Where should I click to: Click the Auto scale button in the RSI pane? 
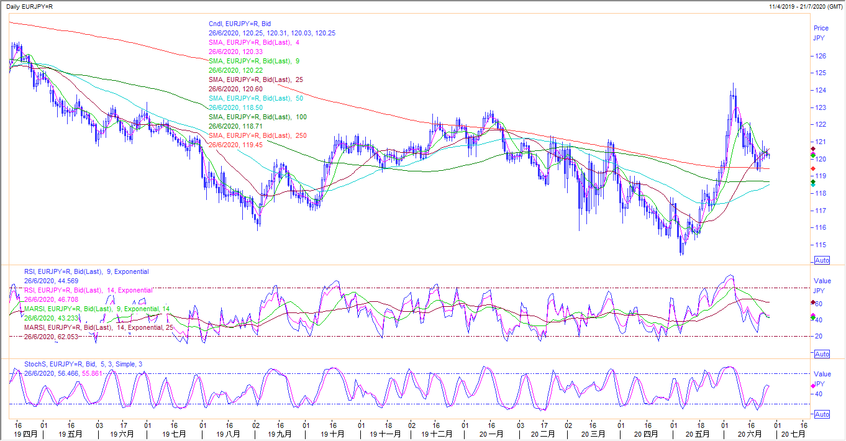pyautogui.click(x=822, y=354)
